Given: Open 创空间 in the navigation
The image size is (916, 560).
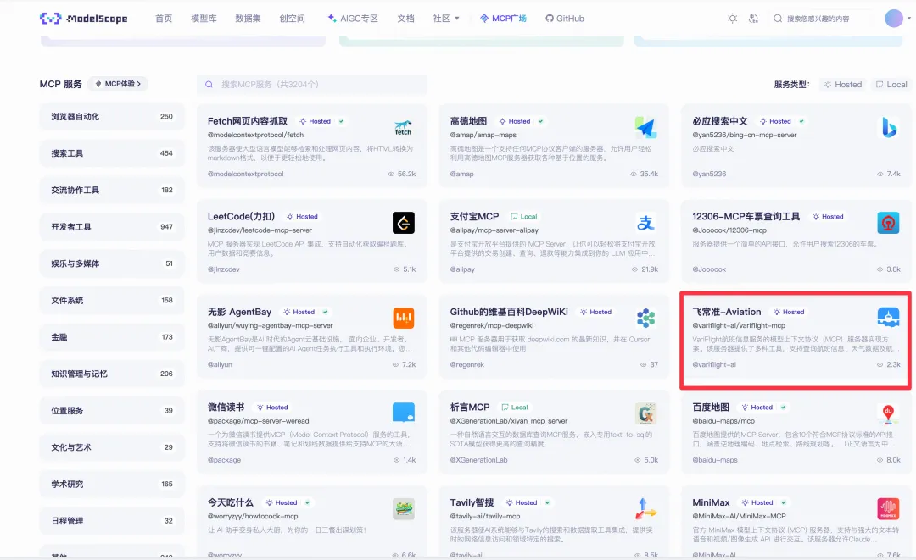Looking at the screenshot, I should 292,19.
